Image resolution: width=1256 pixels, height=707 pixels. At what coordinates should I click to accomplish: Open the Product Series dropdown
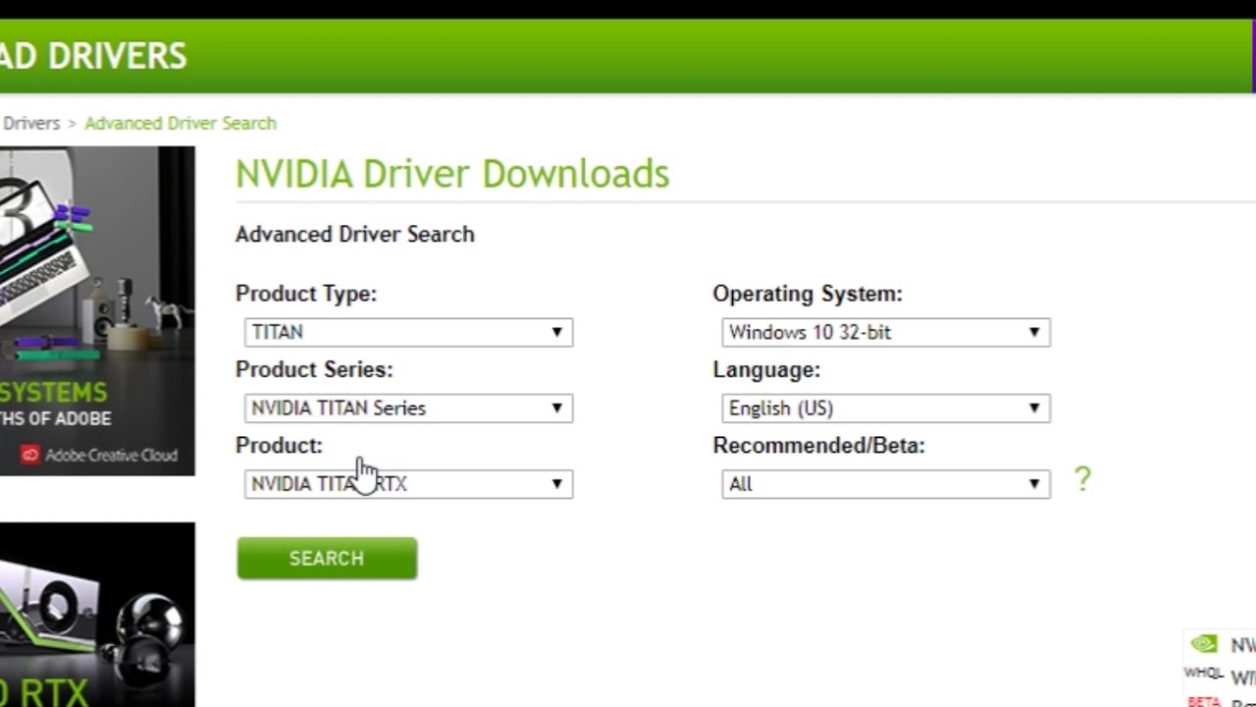tap(408, 408)
